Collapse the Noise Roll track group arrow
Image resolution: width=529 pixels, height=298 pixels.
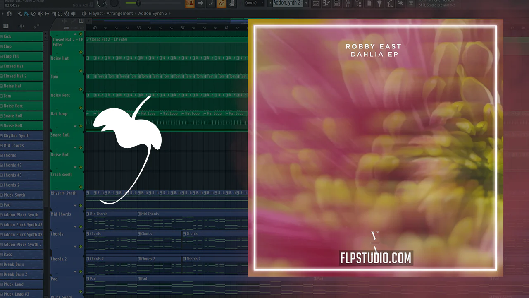pos(75,167)
